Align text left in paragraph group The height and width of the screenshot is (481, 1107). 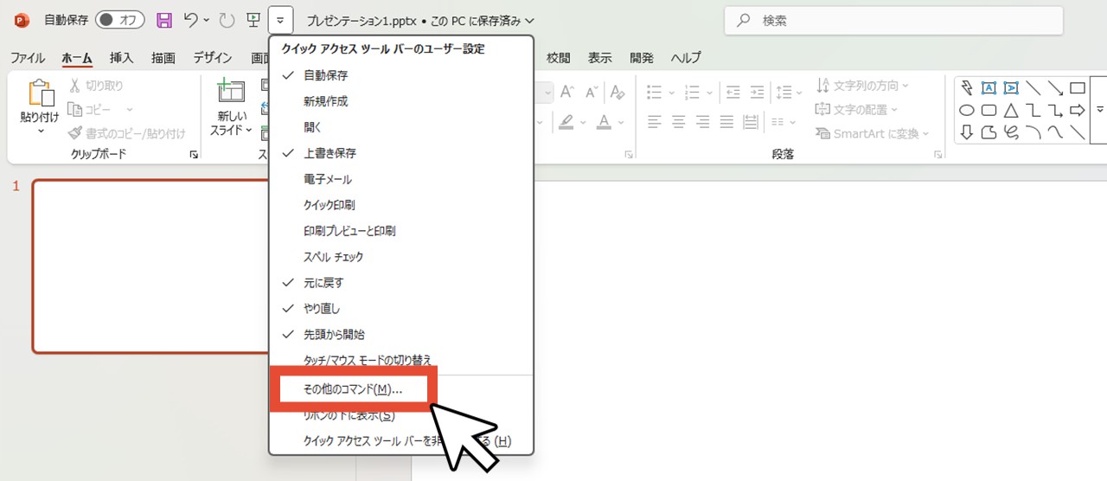655,121
